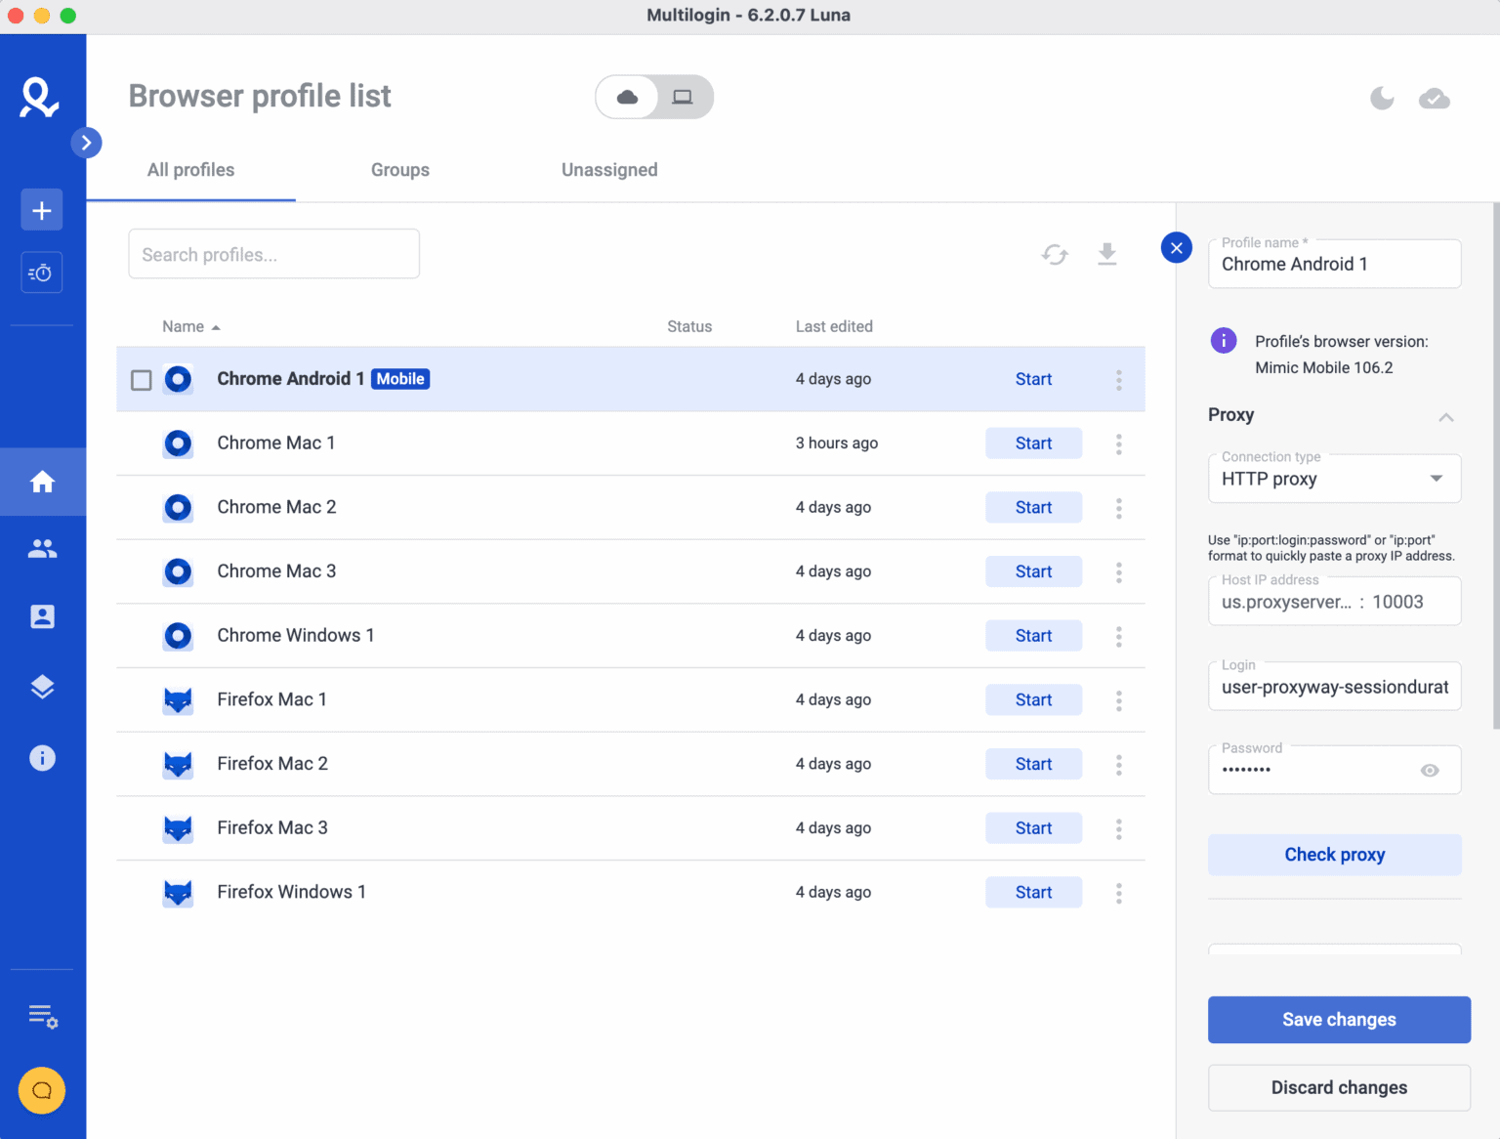Viewport: 1500px width, 1139px height.
Task: Switch to local profiles view toggle
Action: click(x=683, y=97)
